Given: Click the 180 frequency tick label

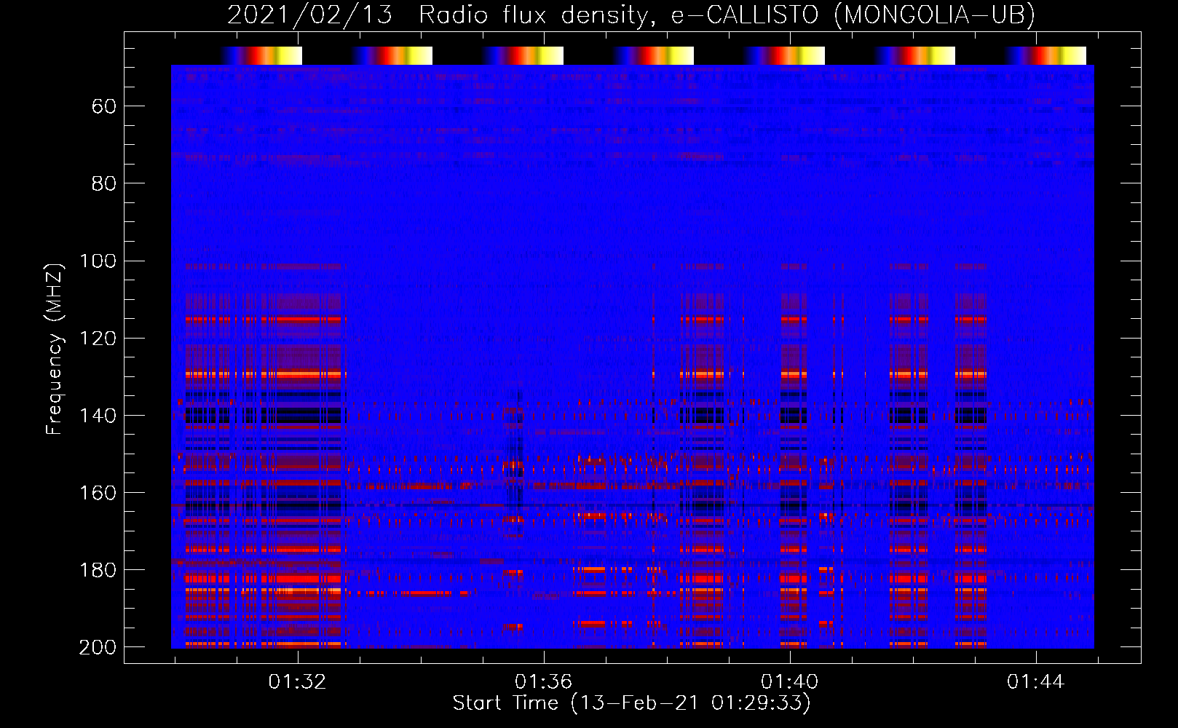Looking at the screenshot, I should (98, 570).
